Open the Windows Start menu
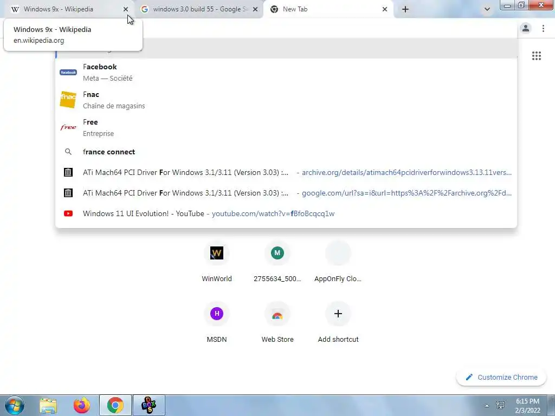Viewport: 555px width, 416px height. tap(15, 405)
